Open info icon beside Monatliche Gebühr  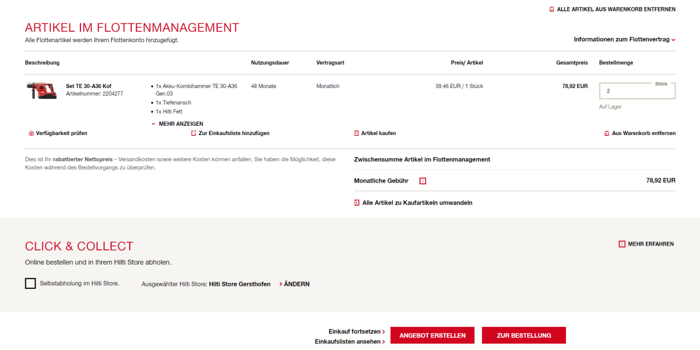tap(423, 181)
